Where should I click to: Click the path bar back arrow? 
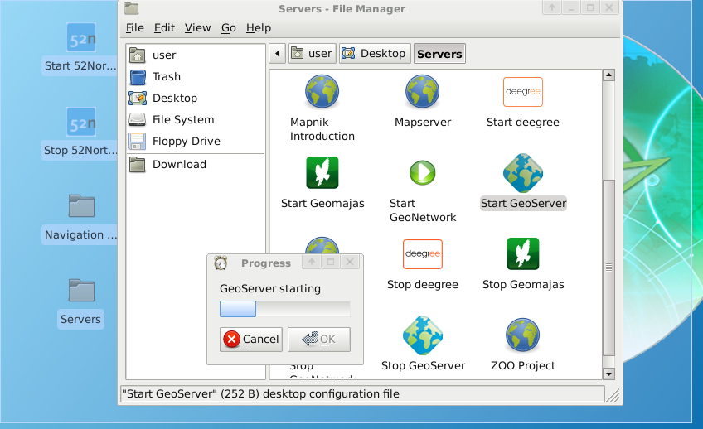click(278, 54)
